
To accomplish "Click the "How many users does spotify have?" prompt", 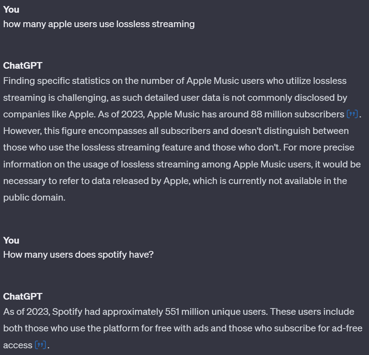I will click(x=78, y=255).
